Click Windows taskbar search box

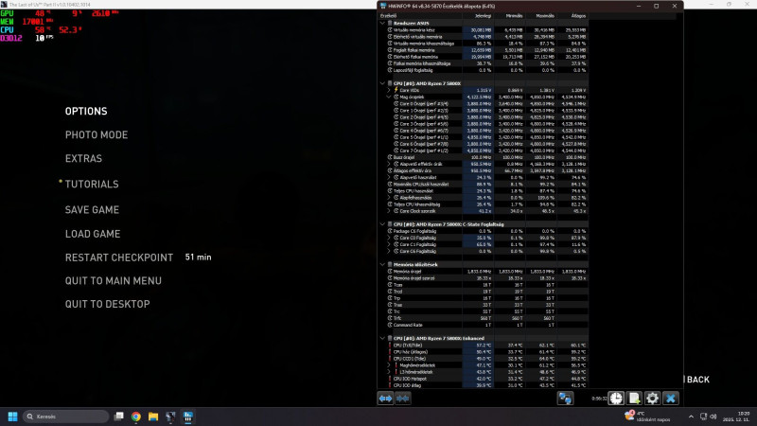click(65, 417)
